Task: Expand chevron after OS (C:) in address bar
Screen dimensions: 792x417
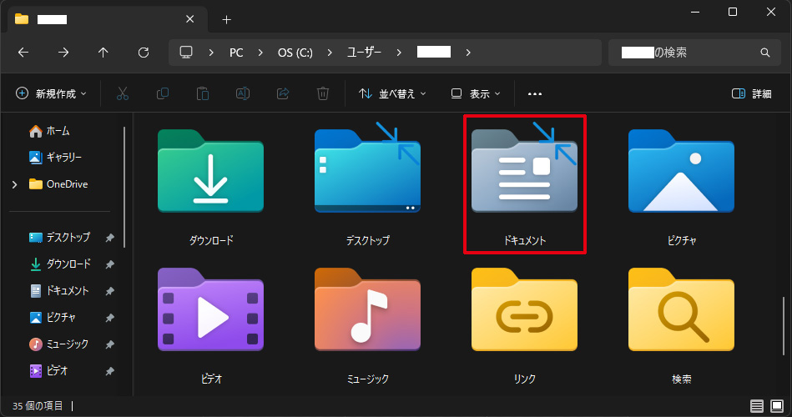Action: click(330, 53)
